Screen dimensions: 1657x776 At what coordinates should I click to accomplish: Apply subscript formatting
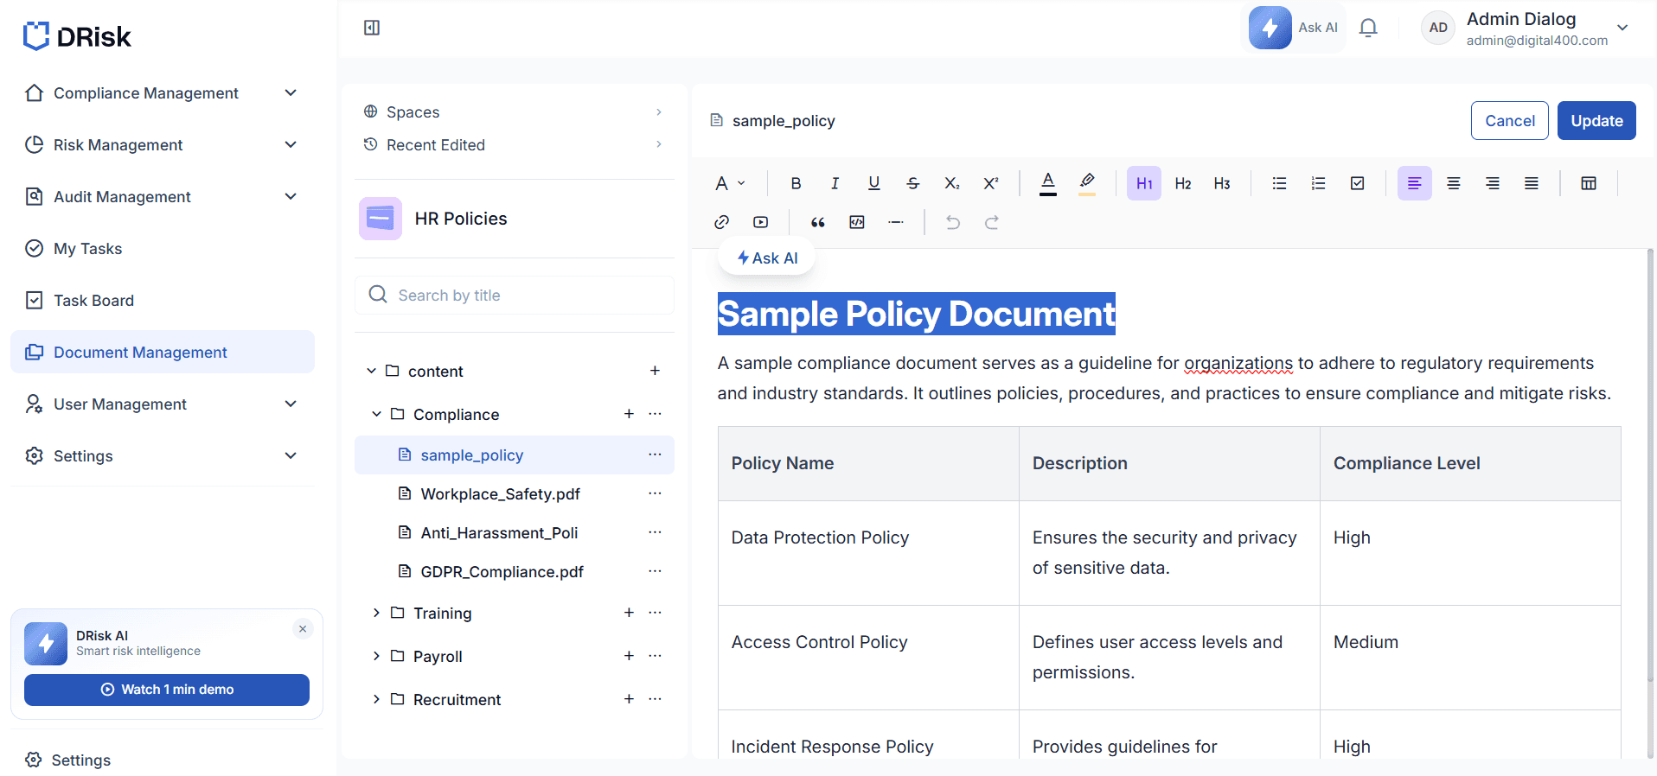[951, 183]
